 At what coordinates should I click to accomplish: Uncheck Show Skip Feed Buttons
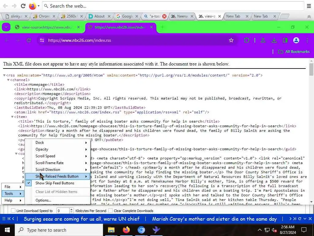(57, 183)
